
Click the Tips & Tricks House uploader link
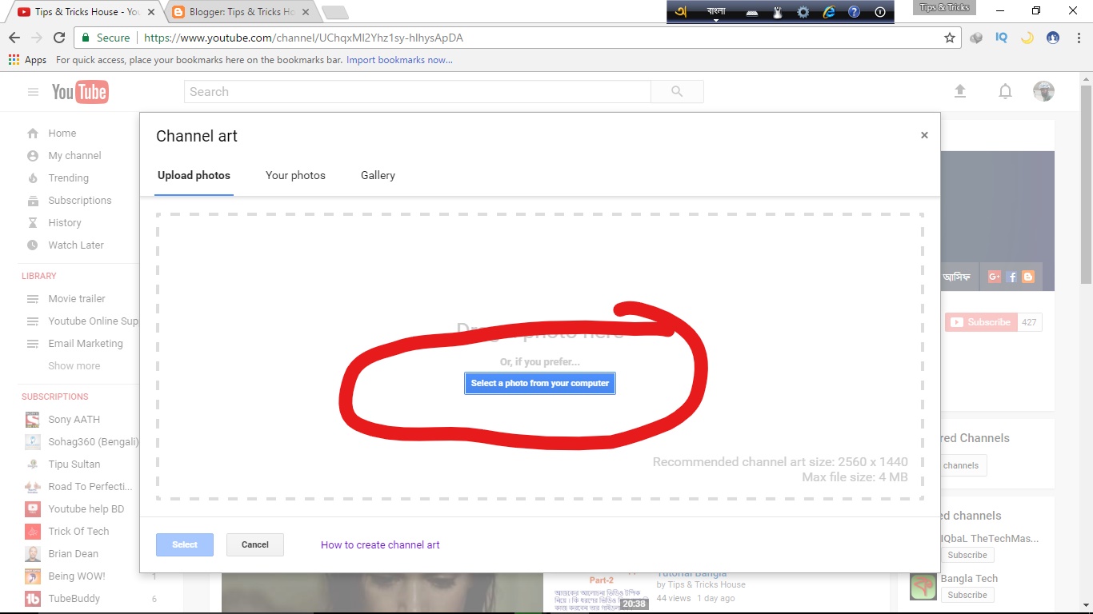point(707,584)
